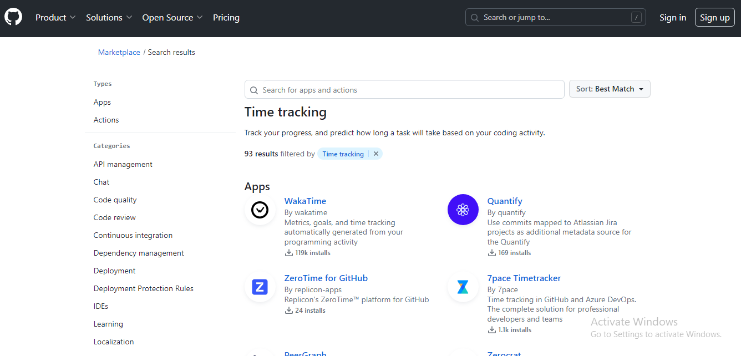Click the 'Time tracking' page heading
This screenshot has height=356, width=741.
[x=286, y=112]
